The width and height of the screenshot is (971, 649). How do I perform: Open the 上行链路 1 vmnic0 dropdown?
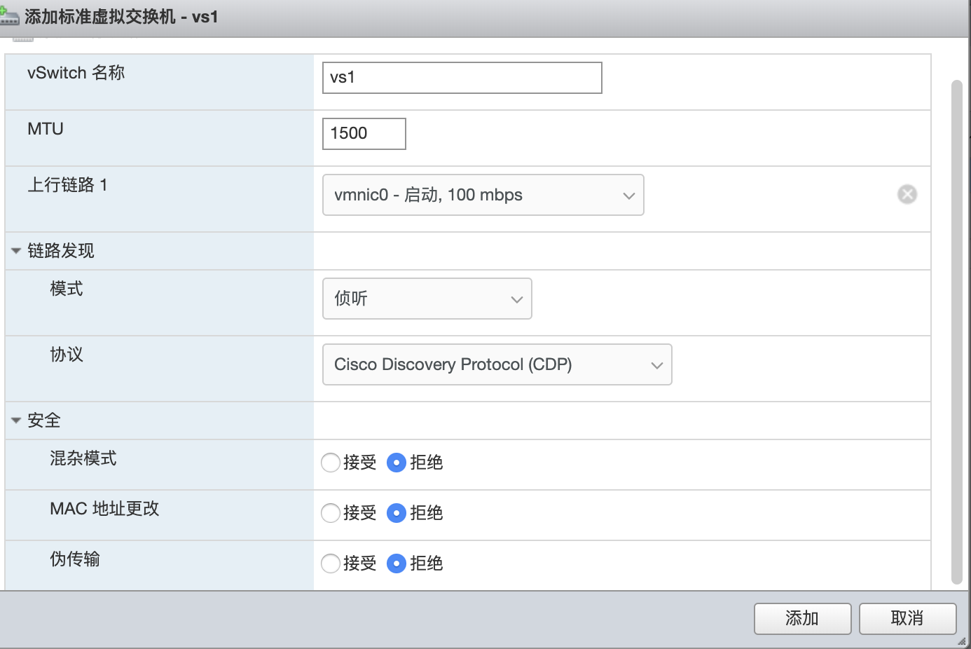click(483, 195)
